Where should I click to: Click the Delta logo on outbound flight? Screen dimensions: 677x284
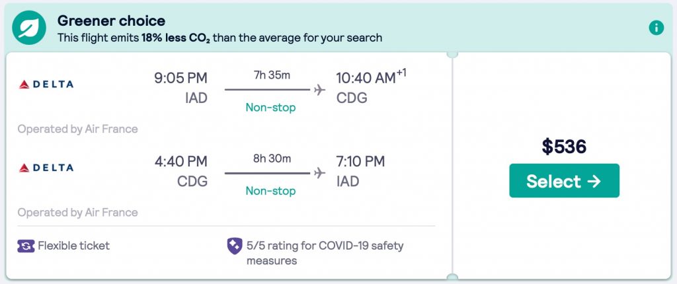(46, 85)
